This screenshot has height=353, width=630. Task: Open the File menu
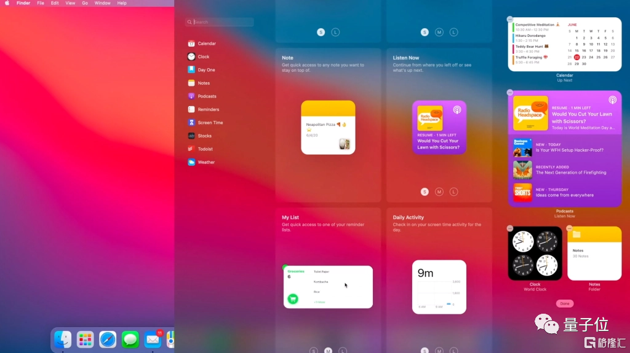(41, 3)
